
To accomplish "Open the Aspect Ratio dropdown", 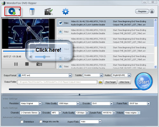I will (x=100, y=122).
